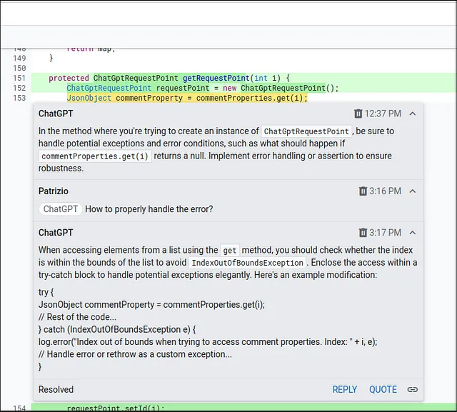The image size is (457, 412).
Task: Click the 3:16 PM timestamp
Action: click(385, 191)
